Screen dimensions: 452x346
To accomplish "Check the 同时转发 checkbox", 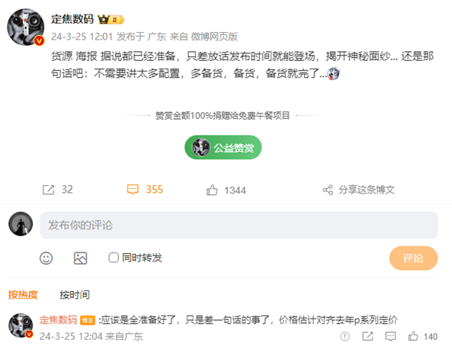I will tap(114, 258).
